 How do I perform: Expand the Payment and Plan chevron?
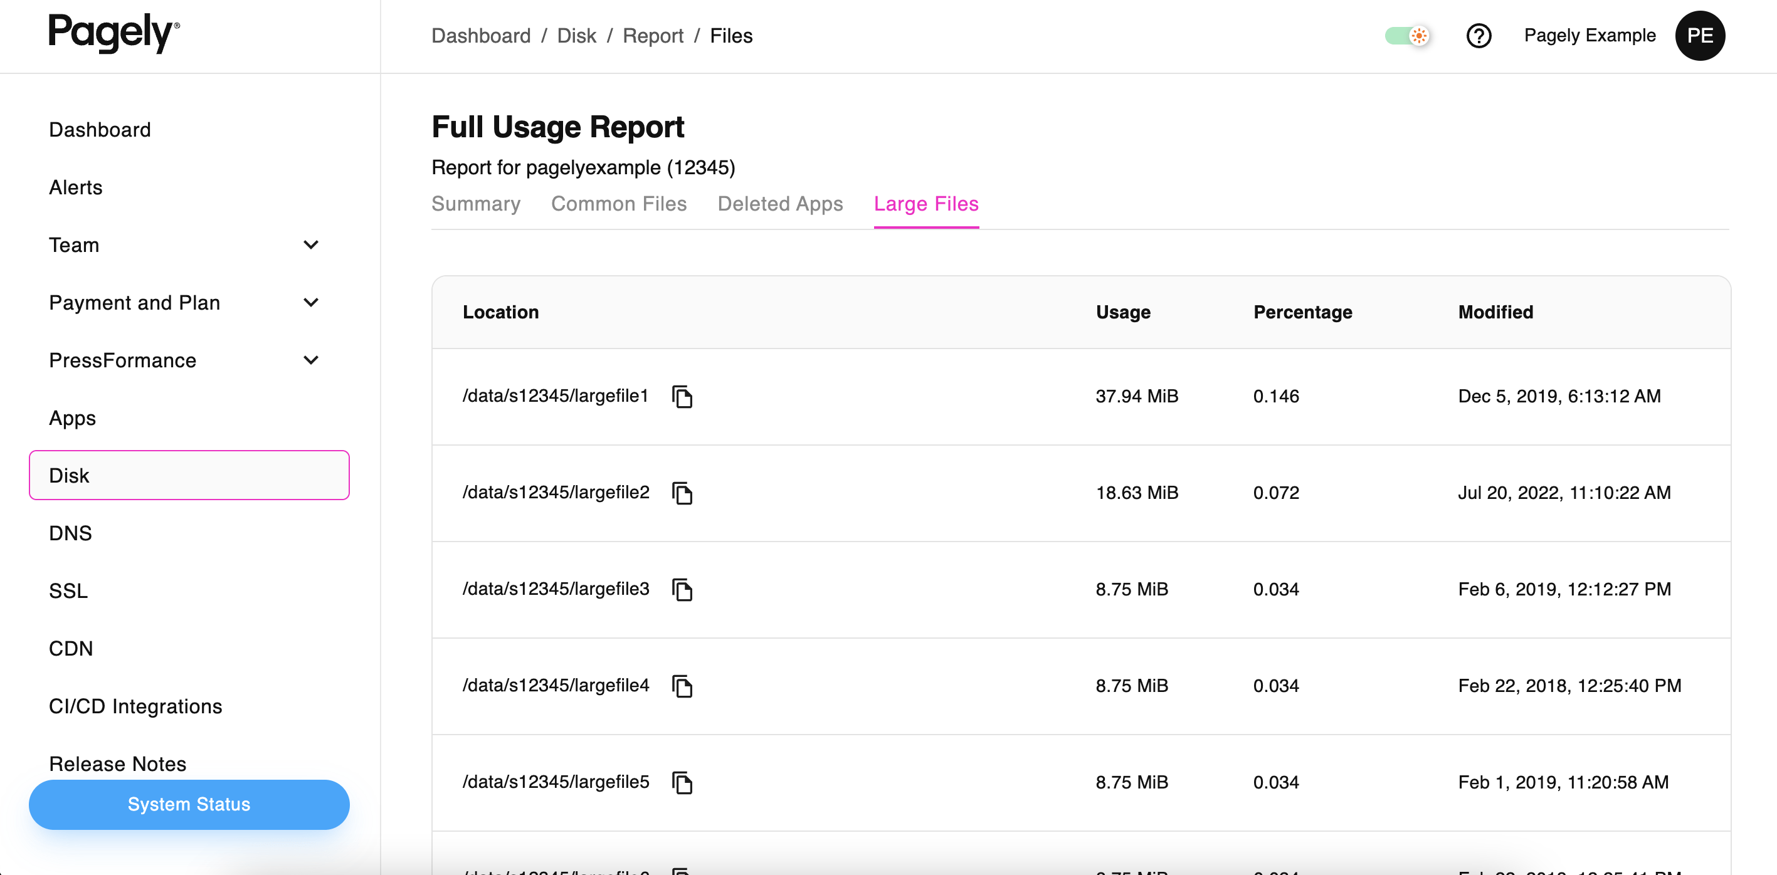(x=311, y=303)
